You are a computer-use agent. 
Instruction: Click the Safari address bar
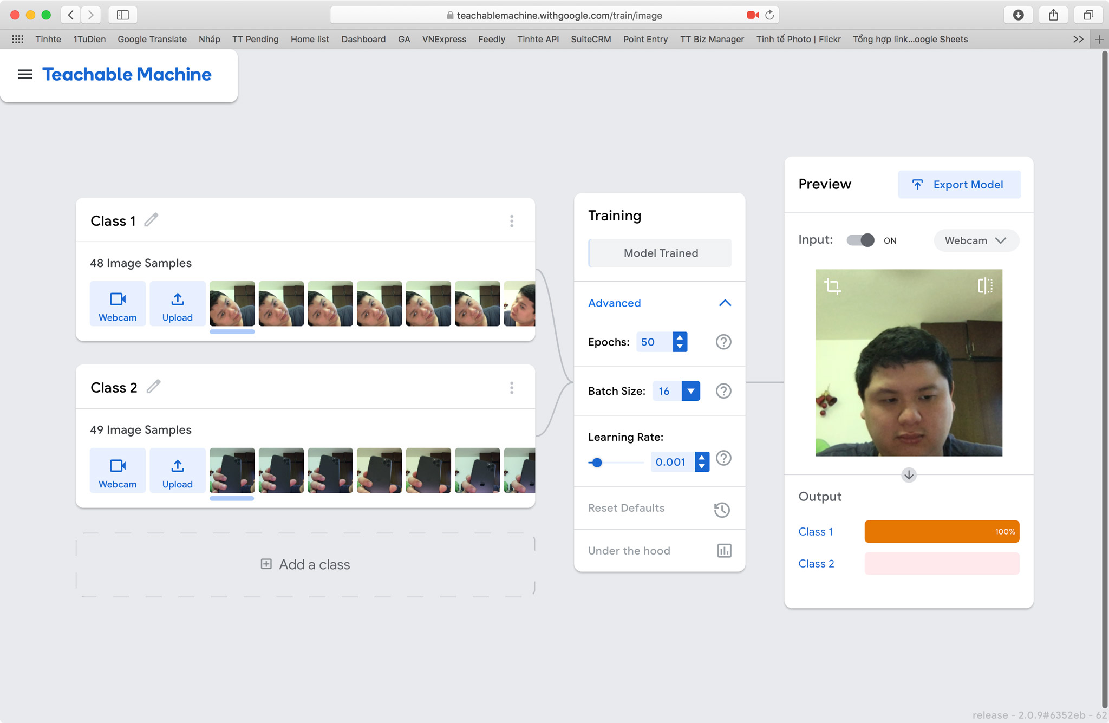pos(554,15)
